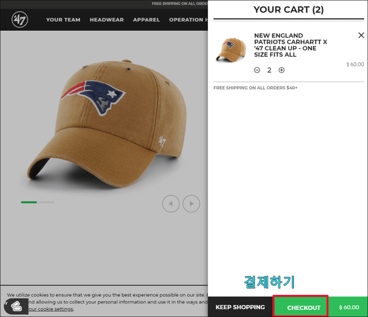
Task: Click the CHECKOUT button
Action: point(300,306)
